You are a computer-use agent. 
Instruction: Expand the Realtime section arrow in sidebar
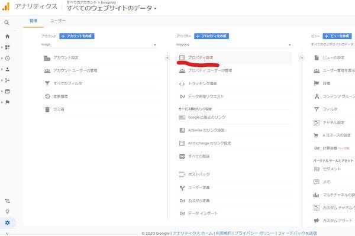point(2,59)
